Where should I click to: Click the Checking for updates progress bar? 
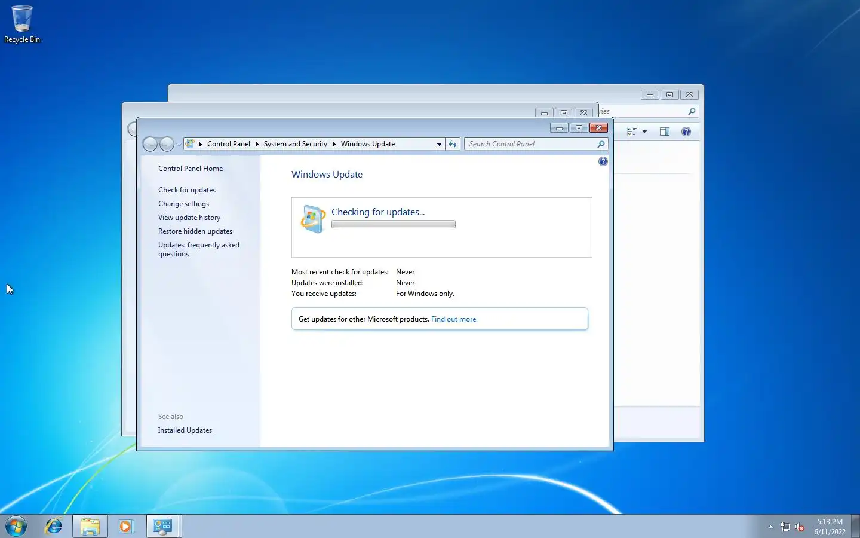click(394, 225)
